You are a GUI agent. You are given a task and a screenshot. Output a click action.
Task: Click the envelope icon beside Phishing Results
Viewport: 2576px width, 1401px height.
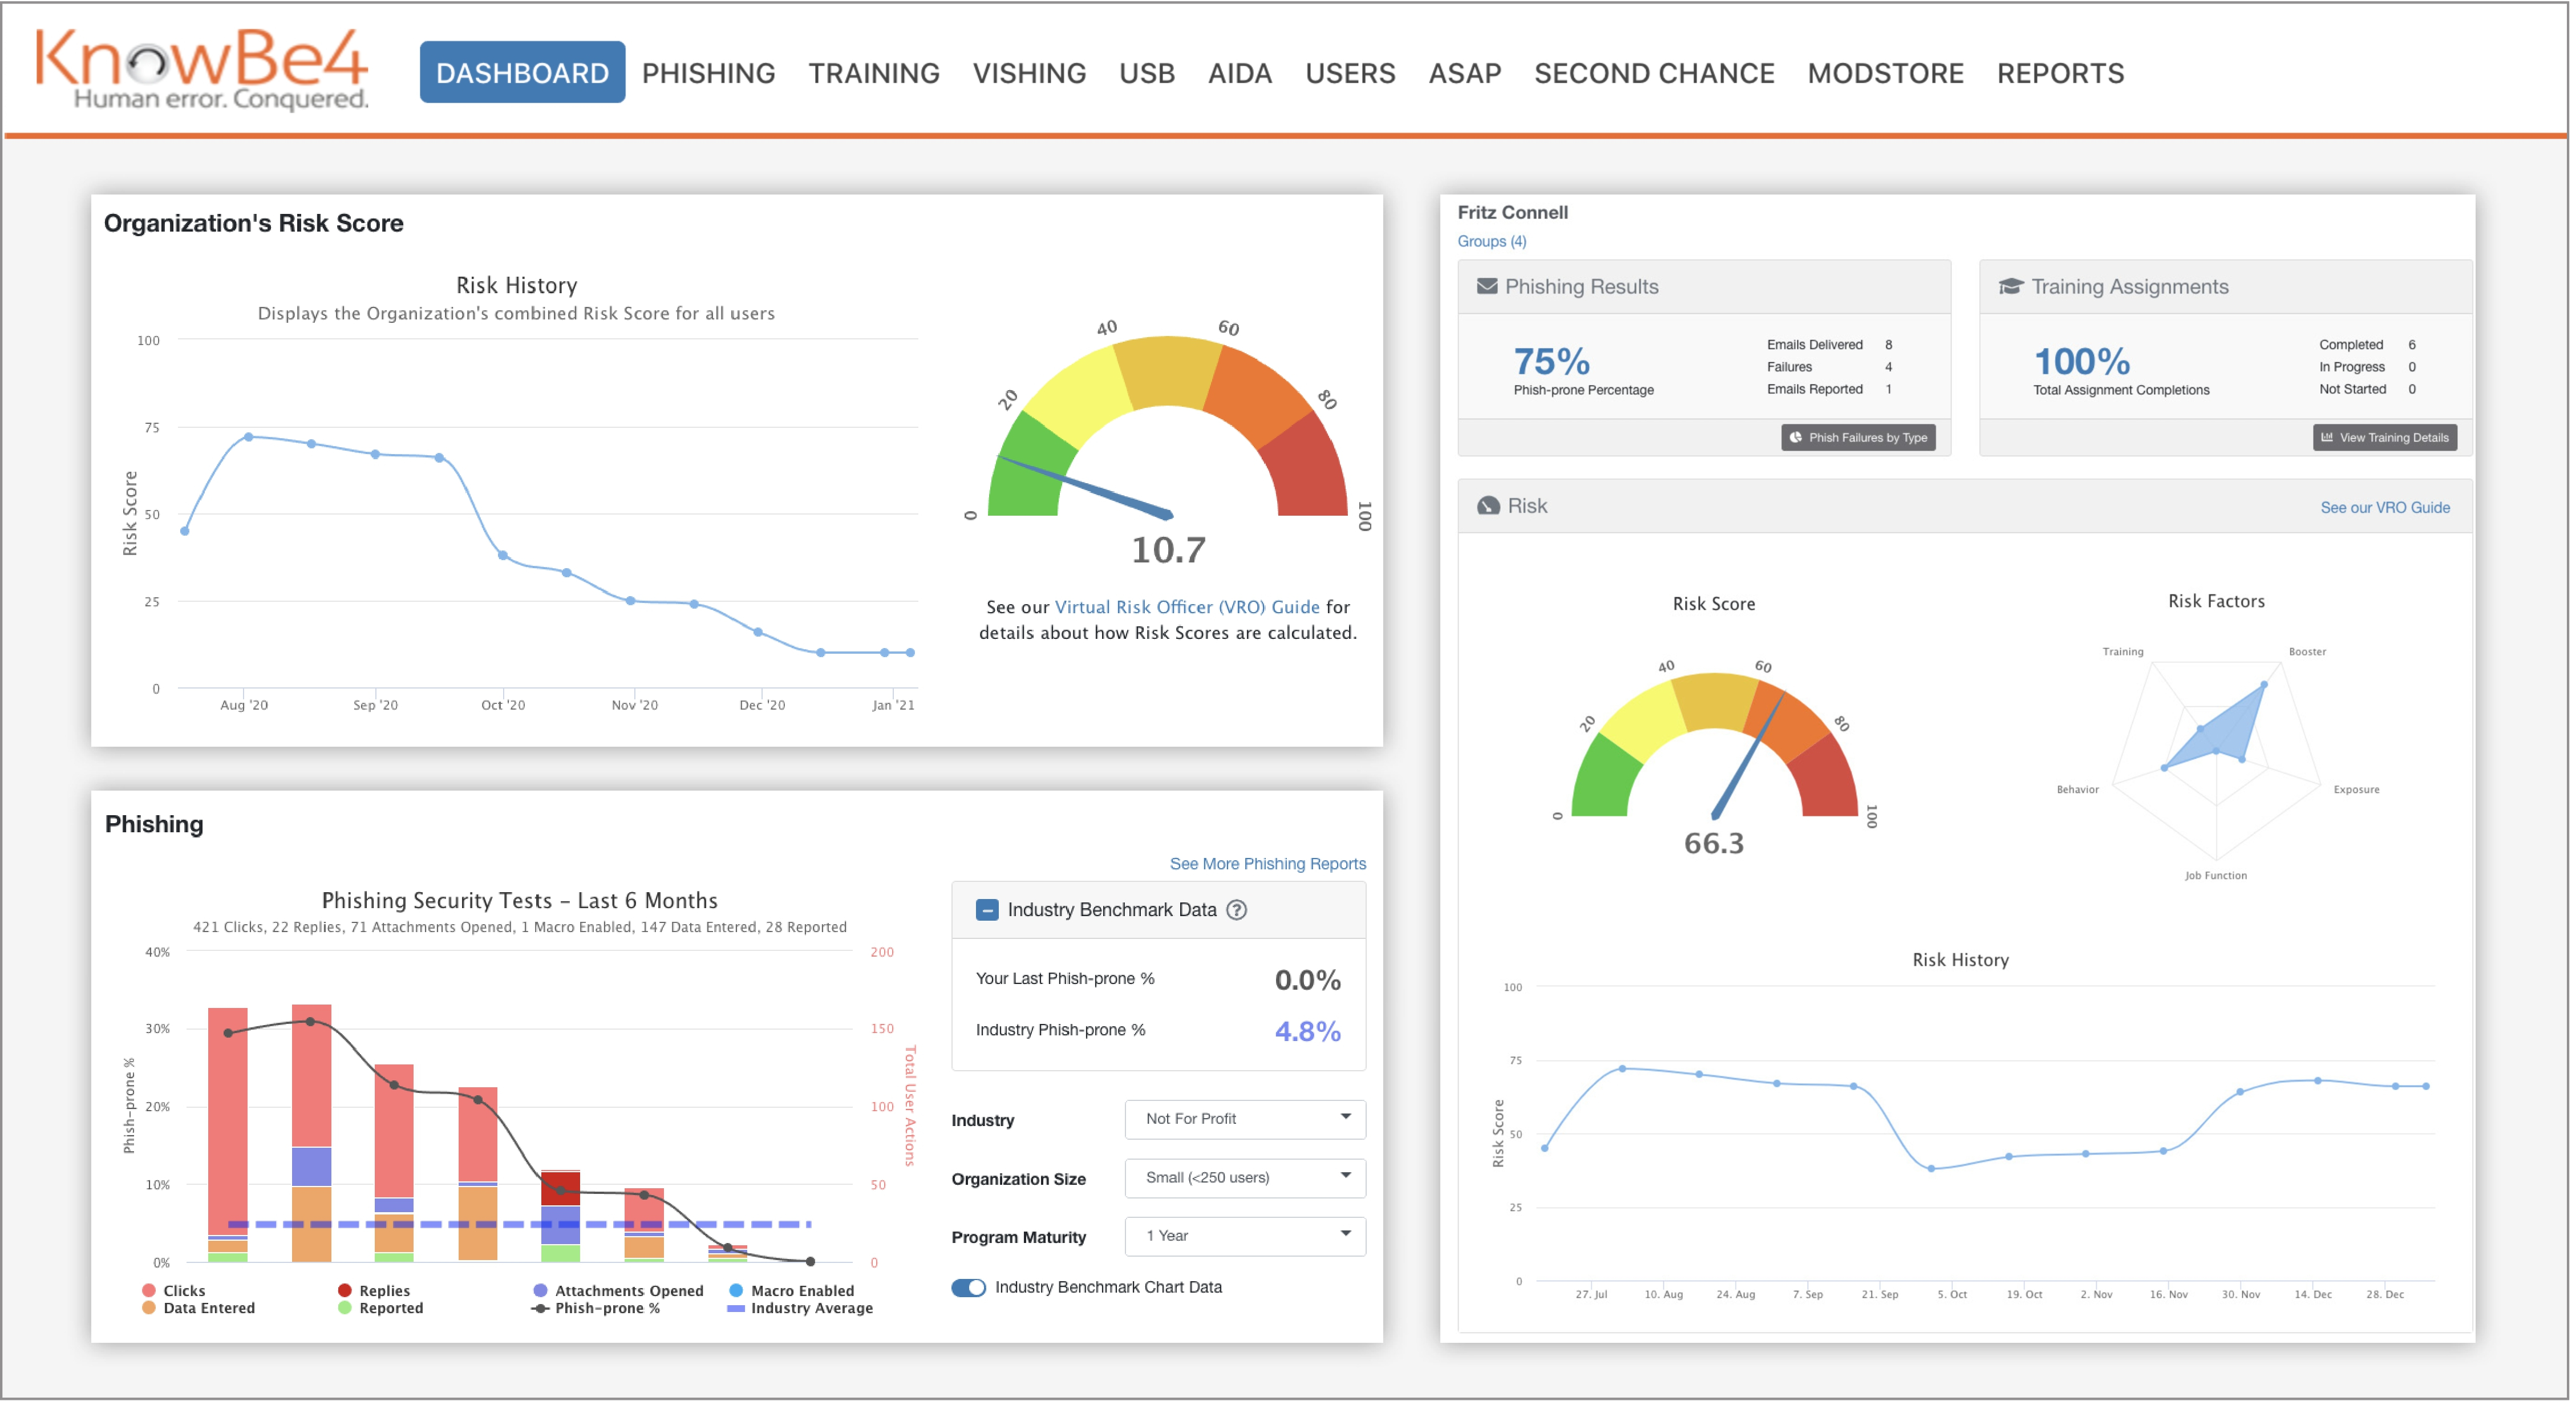tap(1487, 287)
